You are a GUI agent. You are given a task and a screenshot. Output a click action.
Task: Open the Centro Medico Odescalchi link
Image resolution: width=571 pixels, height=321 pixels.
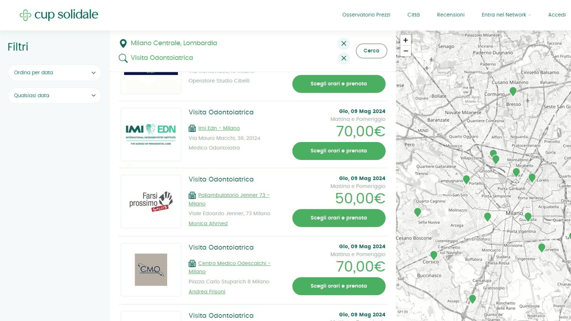234,264
